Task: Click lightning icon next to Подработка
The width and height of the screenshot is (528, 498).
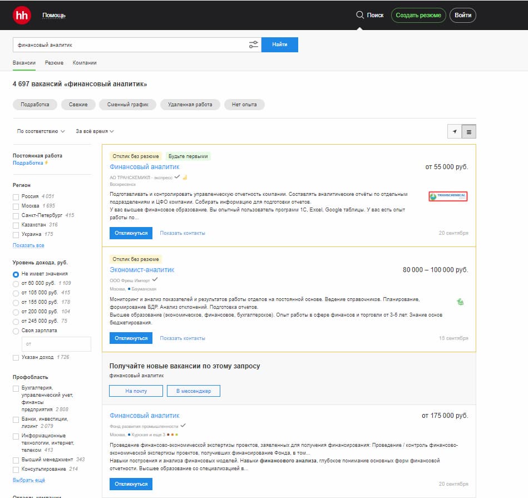Action: click(x=47, y=163)
